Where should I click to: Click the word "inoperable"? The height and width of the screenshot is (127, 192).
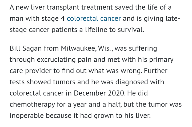point(27,116)
